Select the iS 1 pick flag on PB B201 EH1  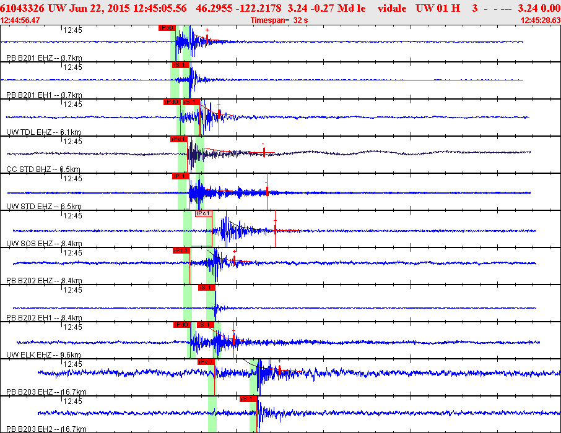pyautogui.click(x=180, y=65)
